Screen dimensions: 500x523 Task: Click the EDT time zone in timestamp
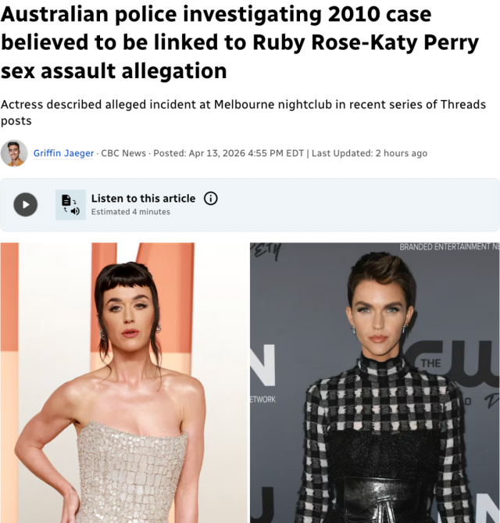pyautogui.click(x=295, y=153)
